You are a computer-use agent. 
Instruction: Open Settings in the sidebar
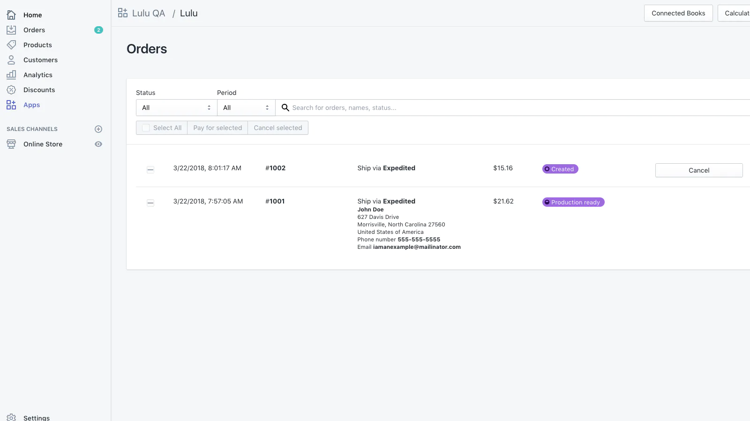[x=36, y=417]
